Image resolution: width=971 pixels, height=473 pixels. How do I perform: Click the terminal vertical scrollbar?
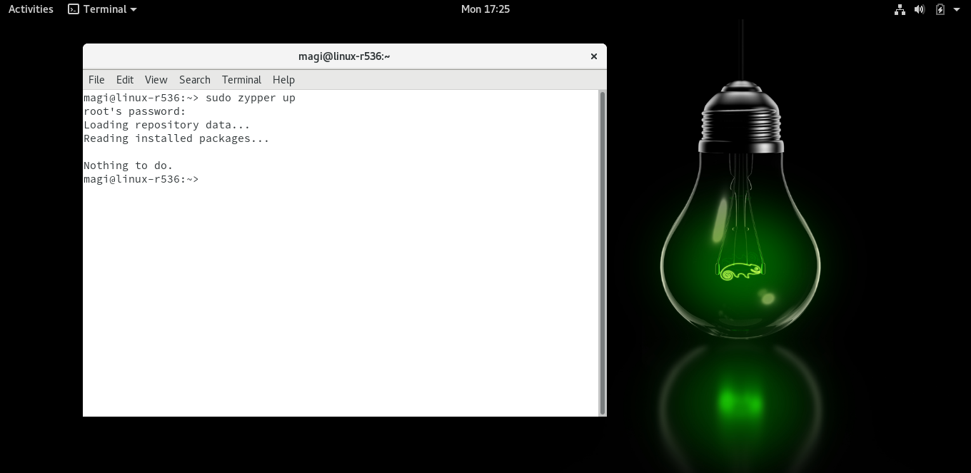click(603, 253)
